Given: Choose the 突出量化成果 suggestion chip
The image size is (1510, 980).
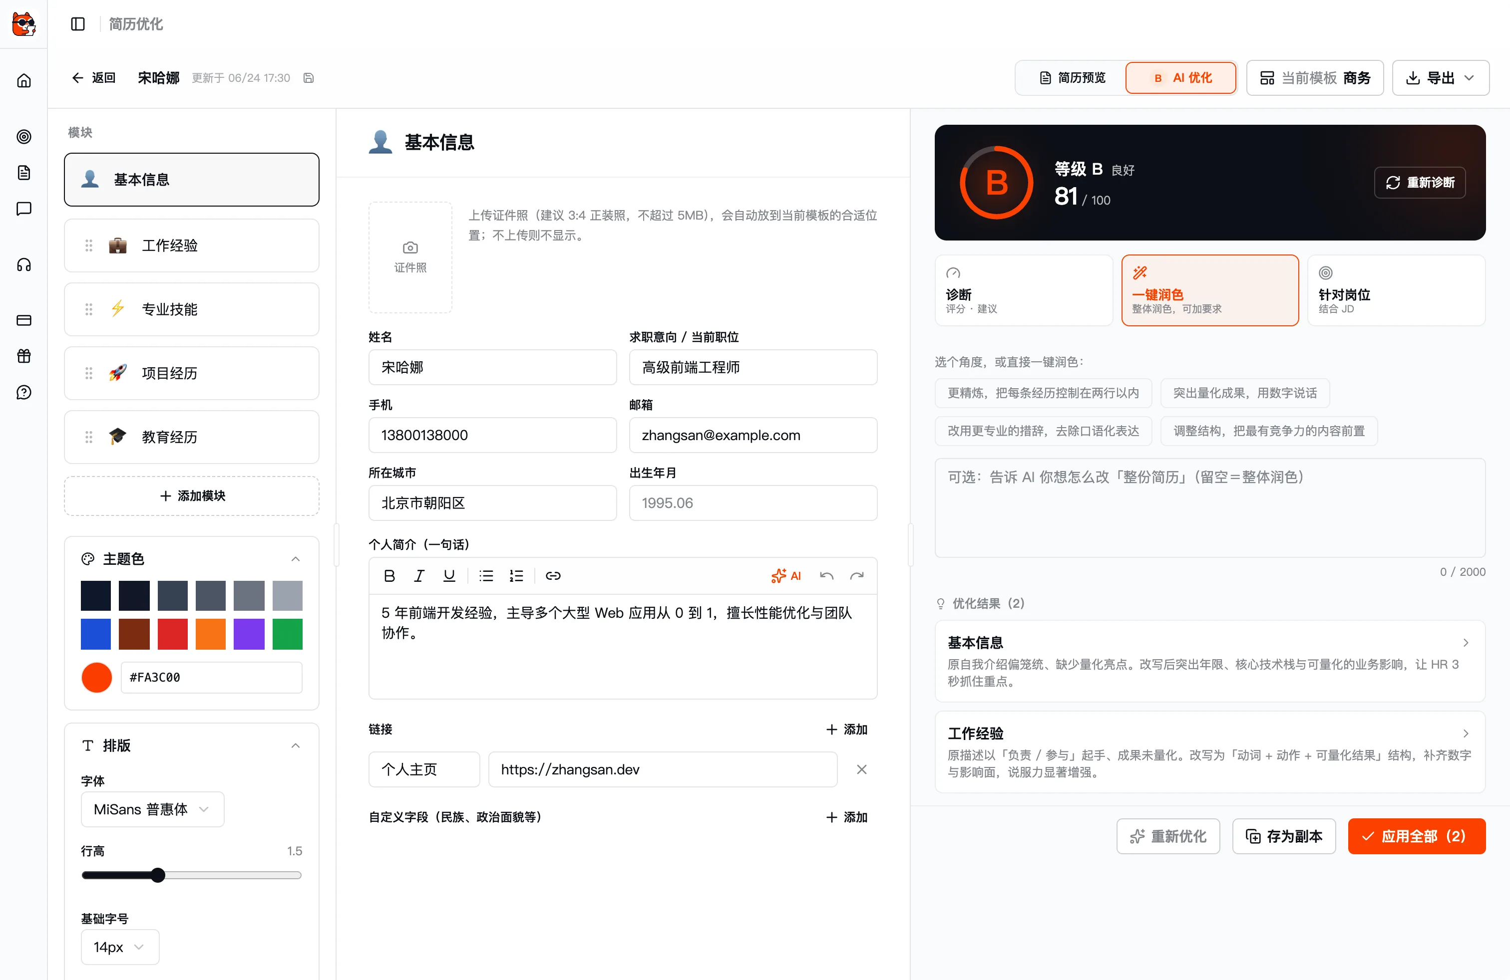Looking at the screenshot, I should 1245,393.
